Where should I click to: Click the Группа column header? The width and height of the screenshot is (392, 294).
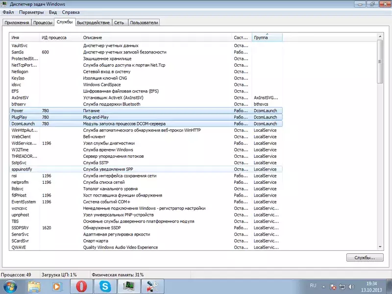click(267, 38)
